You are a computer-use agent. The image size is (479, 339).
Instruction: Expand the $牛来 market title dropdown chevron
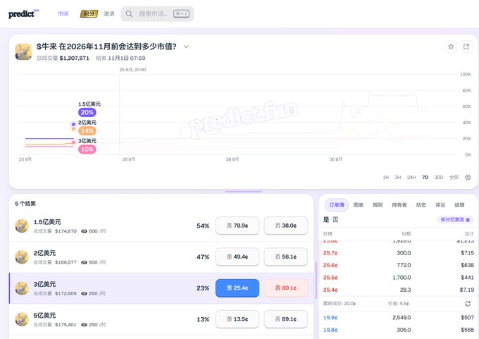[x=186, y=47]
